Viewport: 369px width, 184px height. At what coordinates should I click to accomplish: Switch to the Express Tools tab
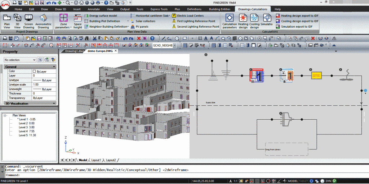160,9
